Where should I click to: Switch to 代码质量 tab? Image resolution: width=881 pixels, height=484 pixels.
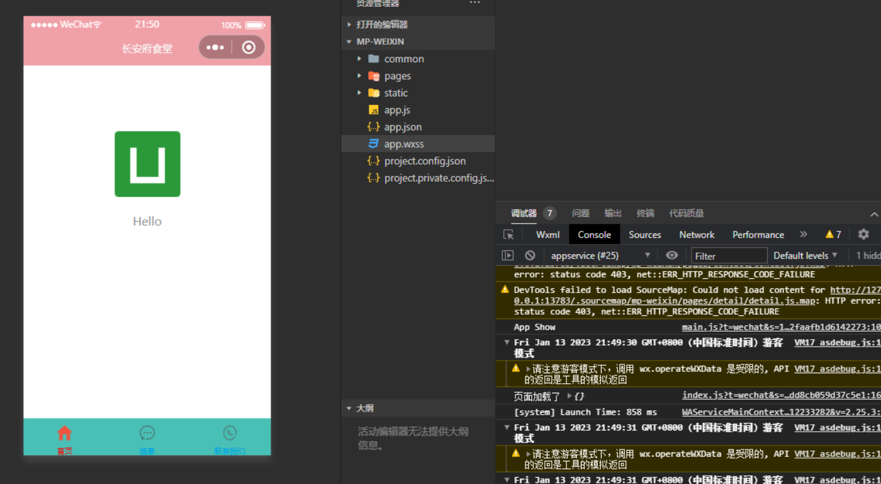(687, 213)
